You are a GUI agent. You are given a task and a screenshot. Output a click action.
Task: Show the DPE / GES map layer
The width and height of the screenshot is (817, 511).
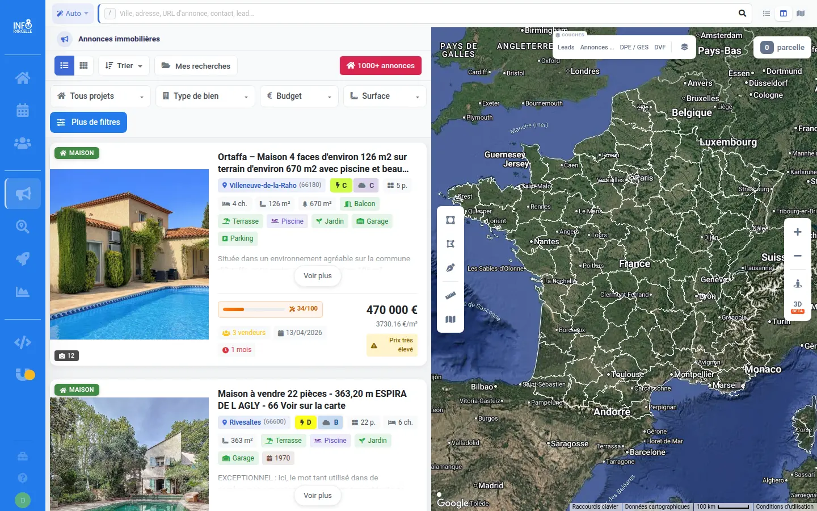(634, 47)
